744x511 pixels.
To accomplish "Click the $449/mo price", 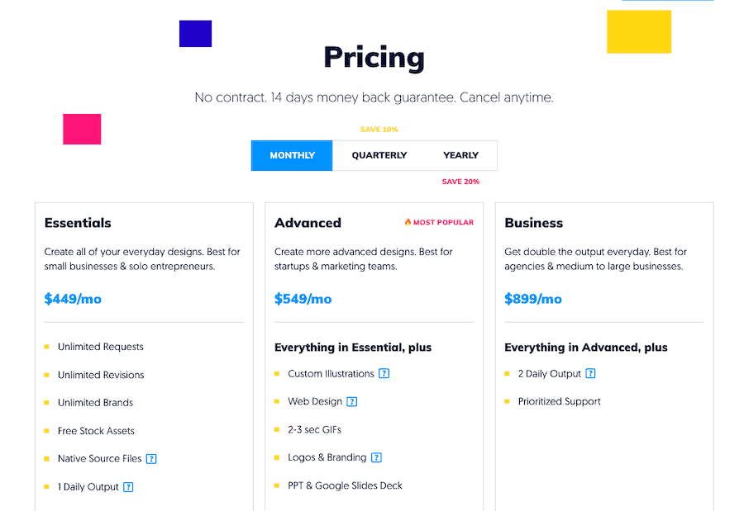I will coord(73,299).
